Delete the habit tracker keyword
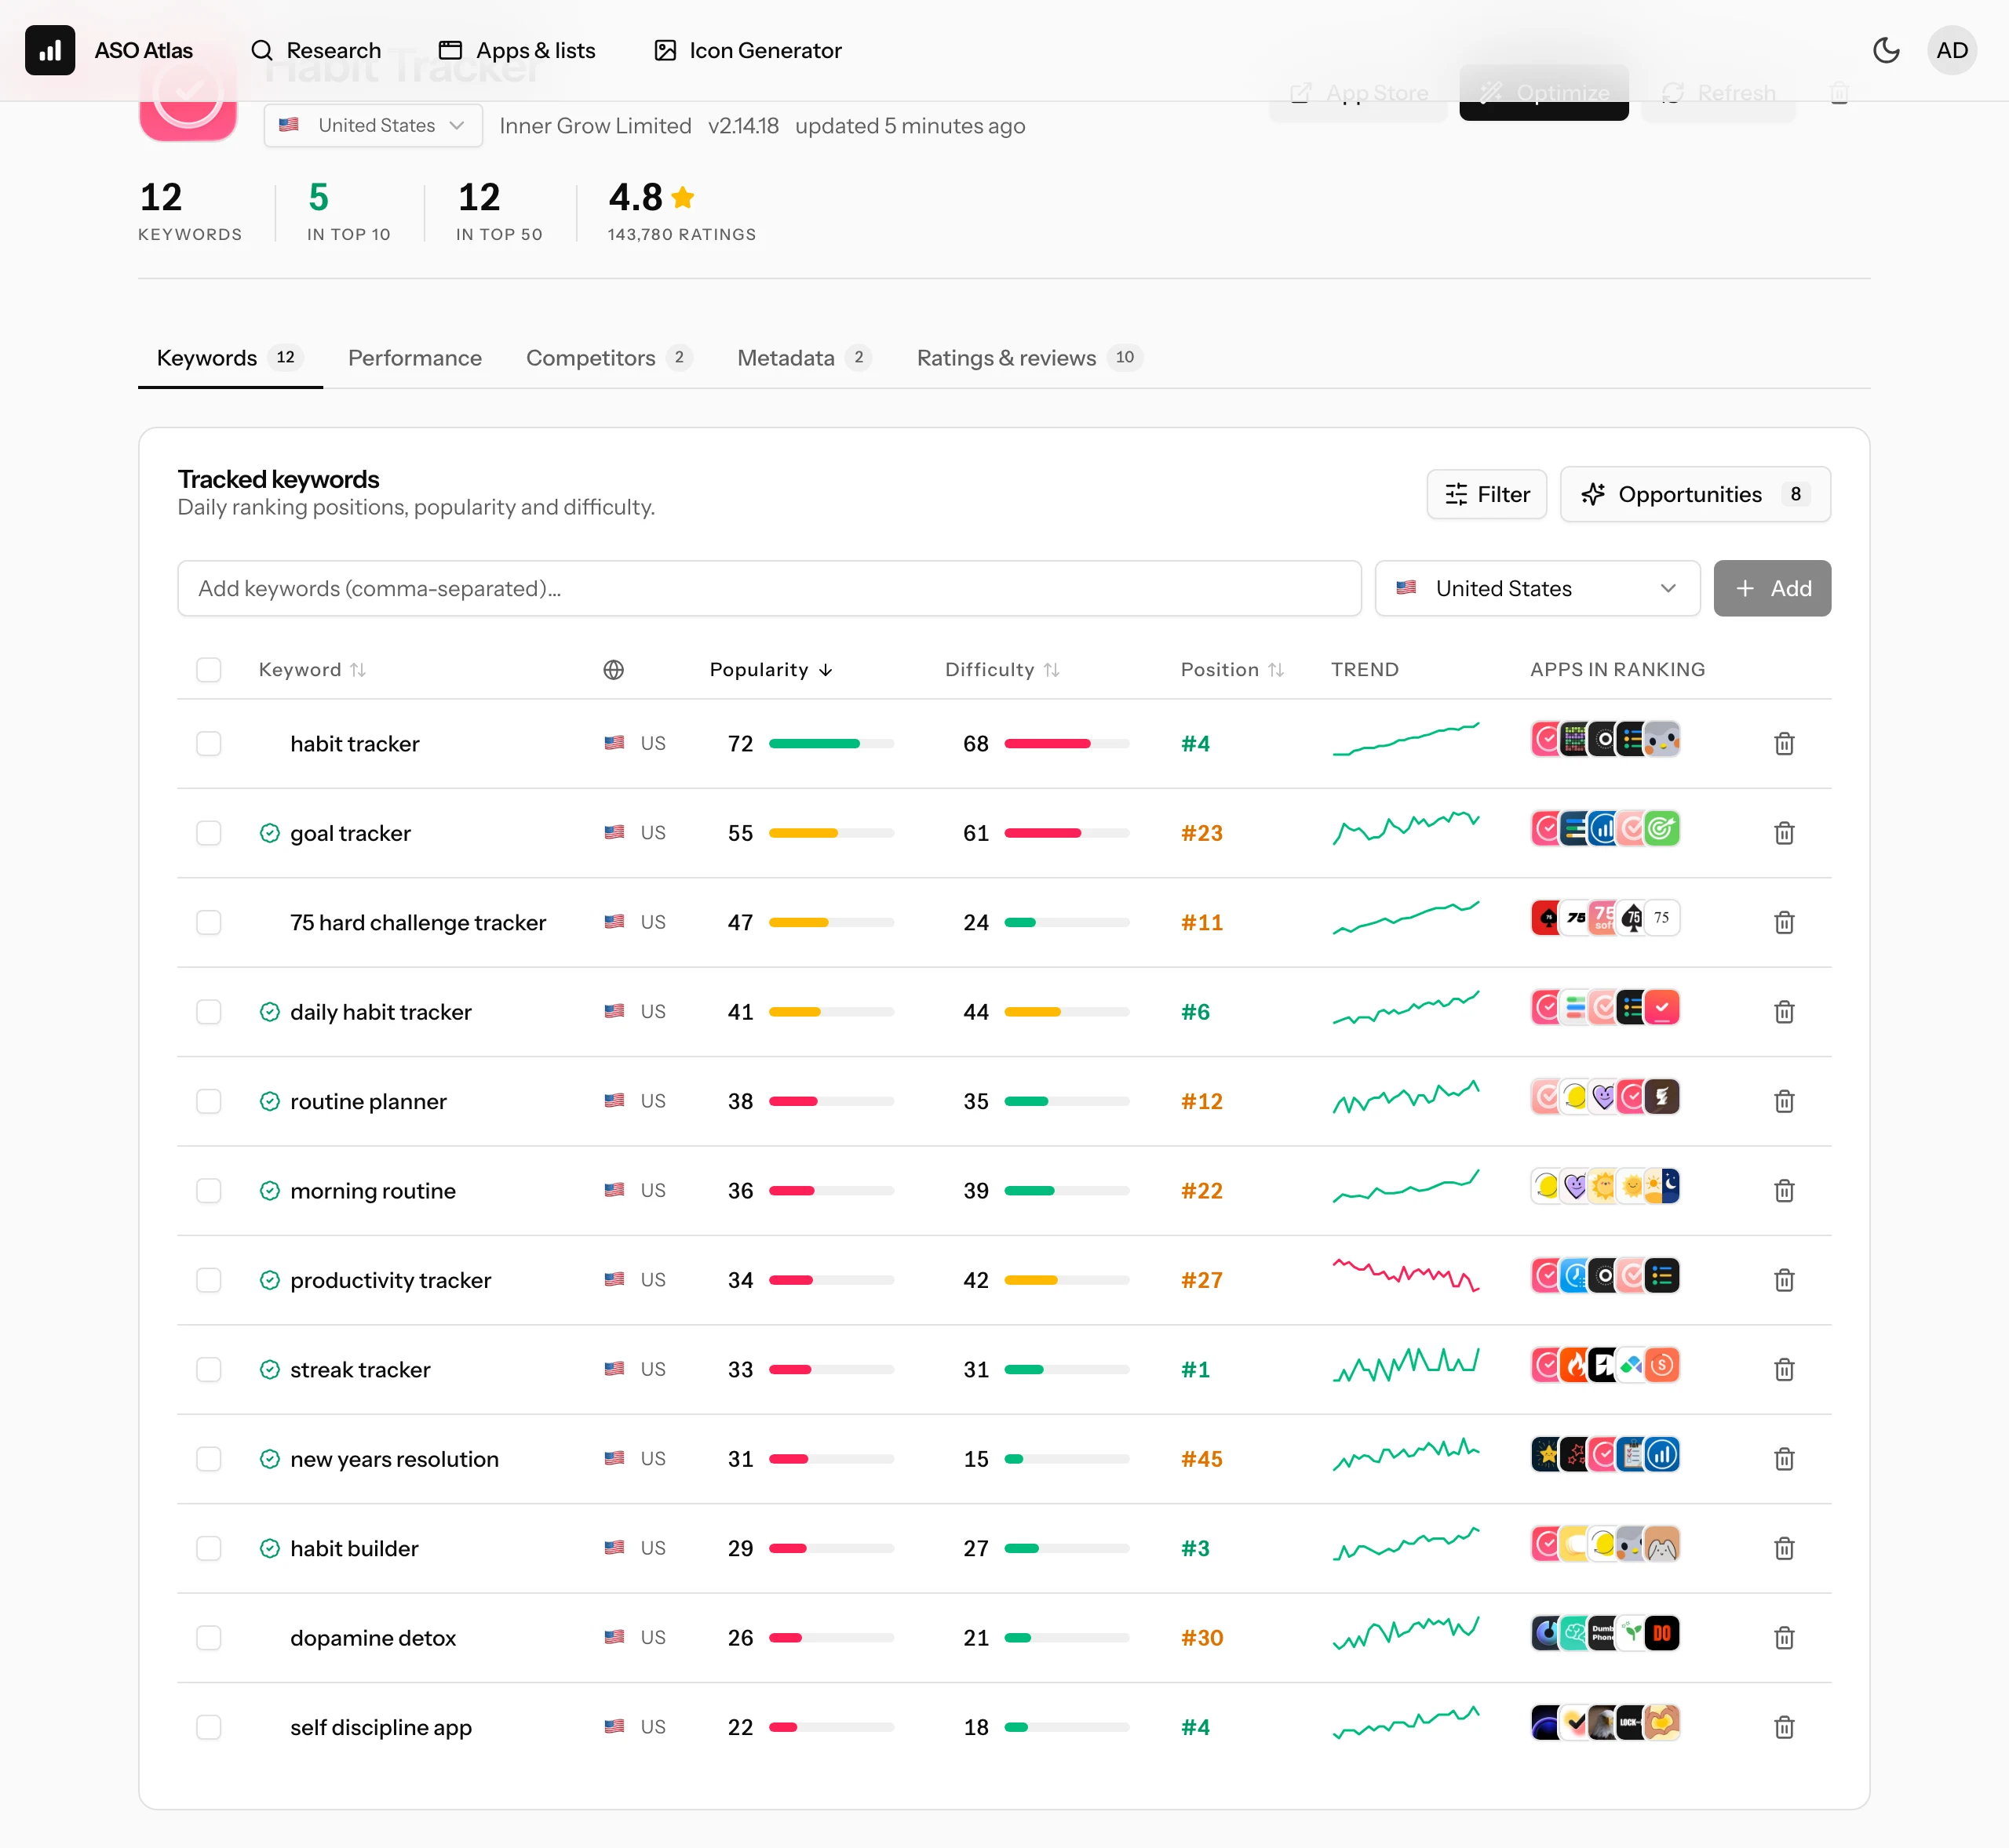2009x1848 pixels. (1784, 744)
